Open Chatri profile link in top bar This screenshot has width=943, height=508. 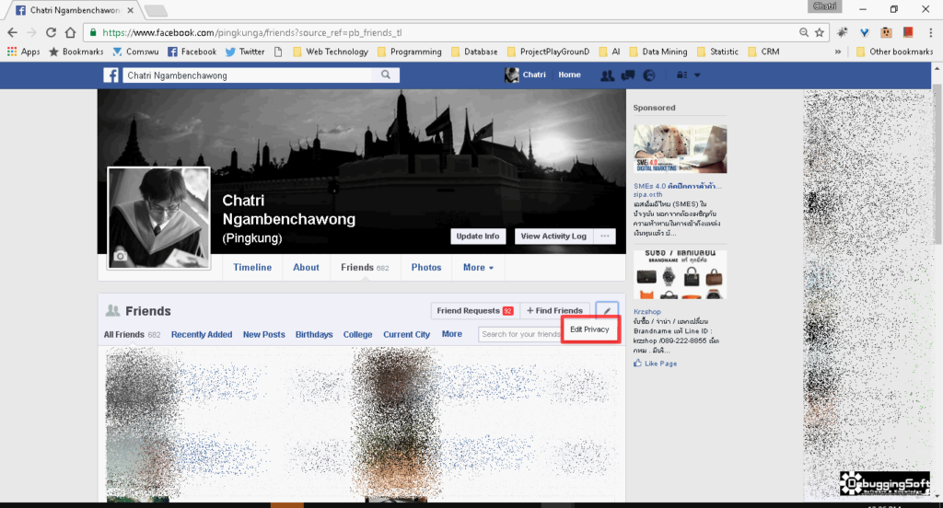pyautogui.click(x=526, y=75)
